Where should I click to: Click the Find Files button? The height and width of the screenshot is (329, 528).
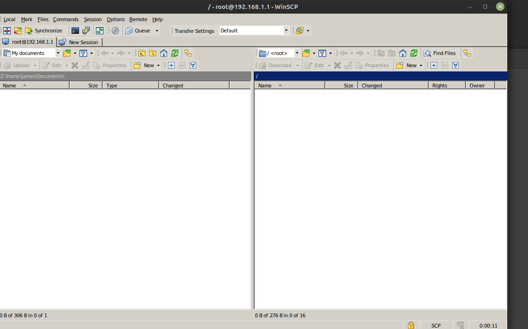(x=440, y=53)
